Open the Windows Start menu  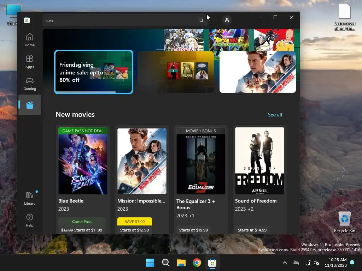pos(150,263)
